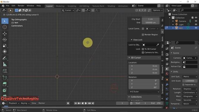Select the Select Box tool
This screenshot has height=112, width=199.
point(5,21)
